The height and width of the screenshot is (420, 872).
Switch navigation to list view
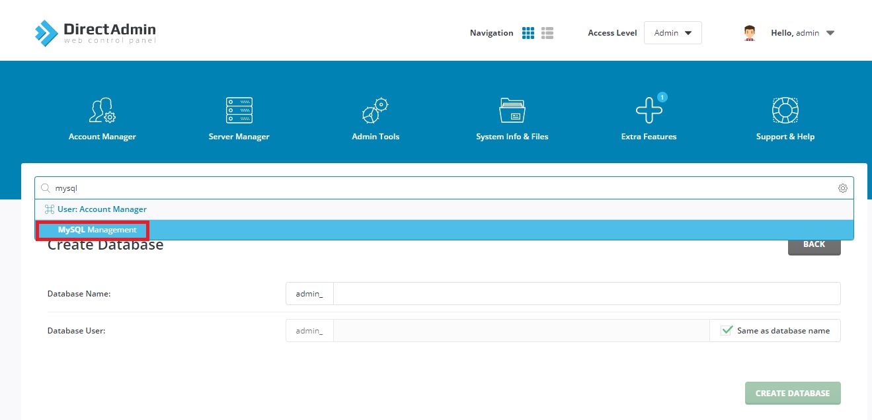[x=547, y=33]
